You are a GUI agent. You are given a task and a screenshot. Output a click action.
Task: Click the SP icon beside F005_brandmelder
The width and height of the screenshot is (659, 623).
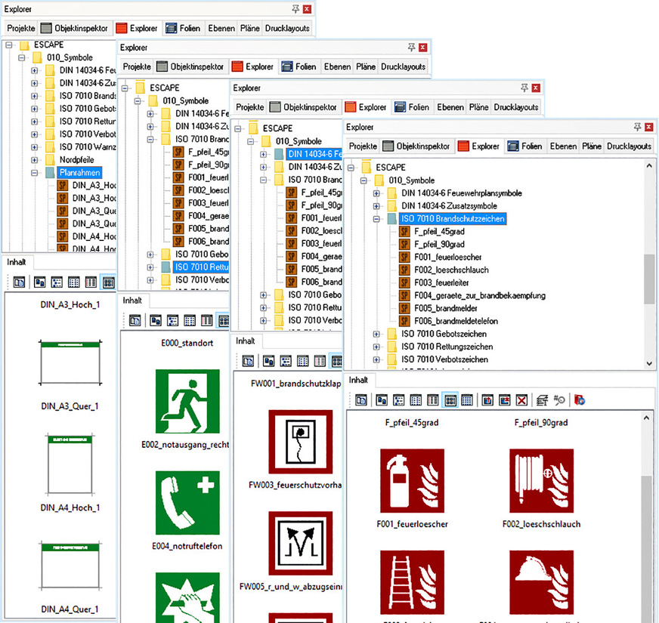(405, 308)
